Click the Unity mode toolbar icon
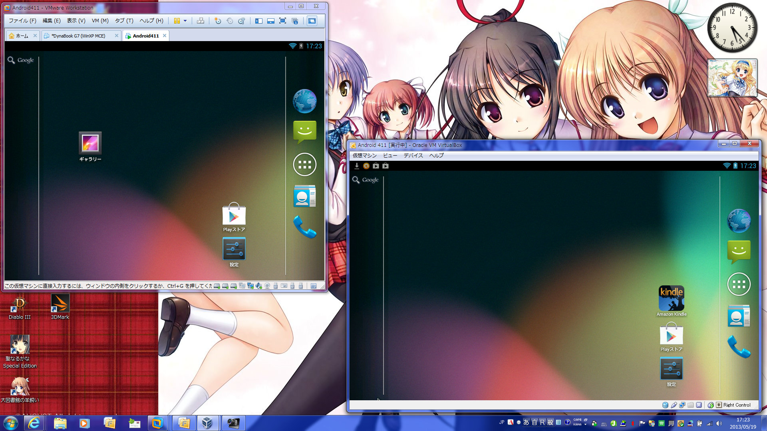The height and width of the screenshot is (431, 767). click(295, 21)
